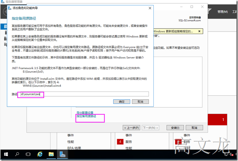Click the network icon in system tray
Viewport: 238px width, 161px height.
tap(226, 154)
